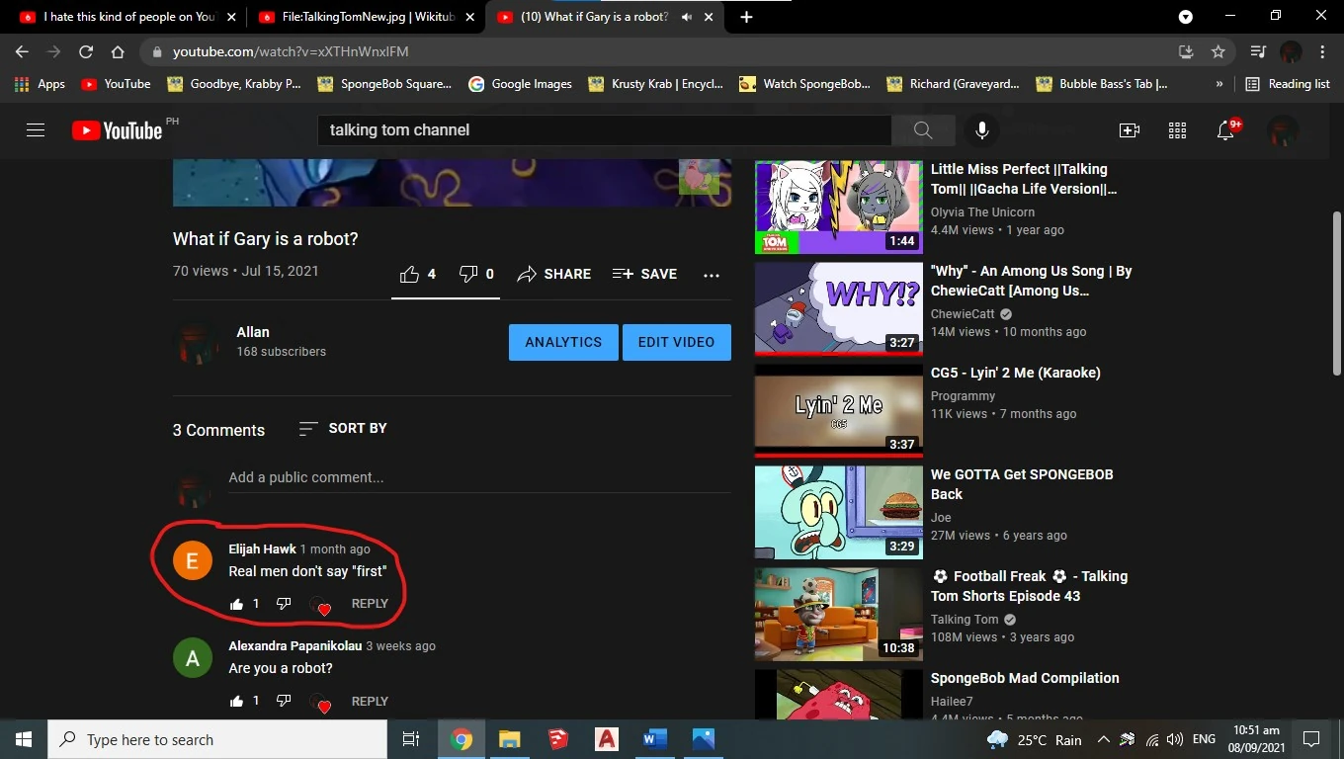Viewport: 1344px width, 759px height.
Task: Open the Sort by comments dropdown
Action: (342, 429)
